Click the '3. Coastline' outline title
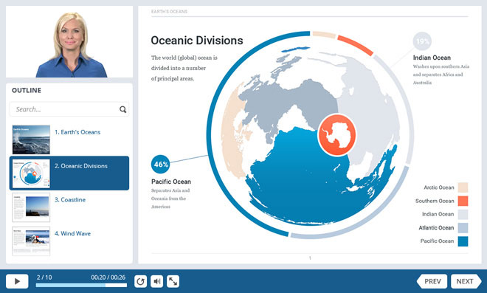The image size is (487, 293). [70, 200]
